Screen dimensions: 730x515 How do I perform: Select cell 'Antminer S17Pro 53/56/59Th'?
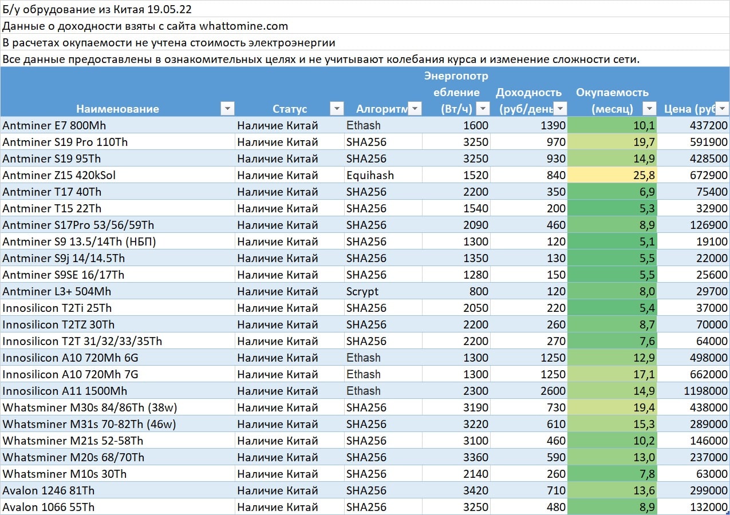117,225
